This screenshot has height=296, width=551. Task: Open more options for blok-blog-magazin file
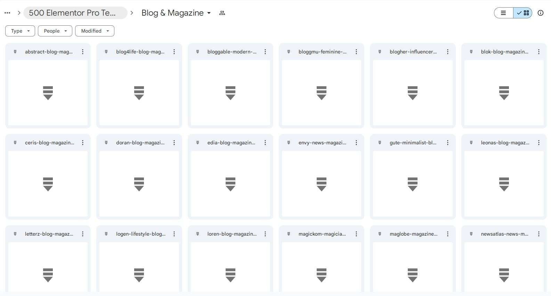coord(539,52)
